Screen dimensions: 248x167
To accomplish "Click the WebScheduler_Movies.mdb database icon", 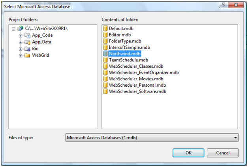I will (x=105, y=79).
